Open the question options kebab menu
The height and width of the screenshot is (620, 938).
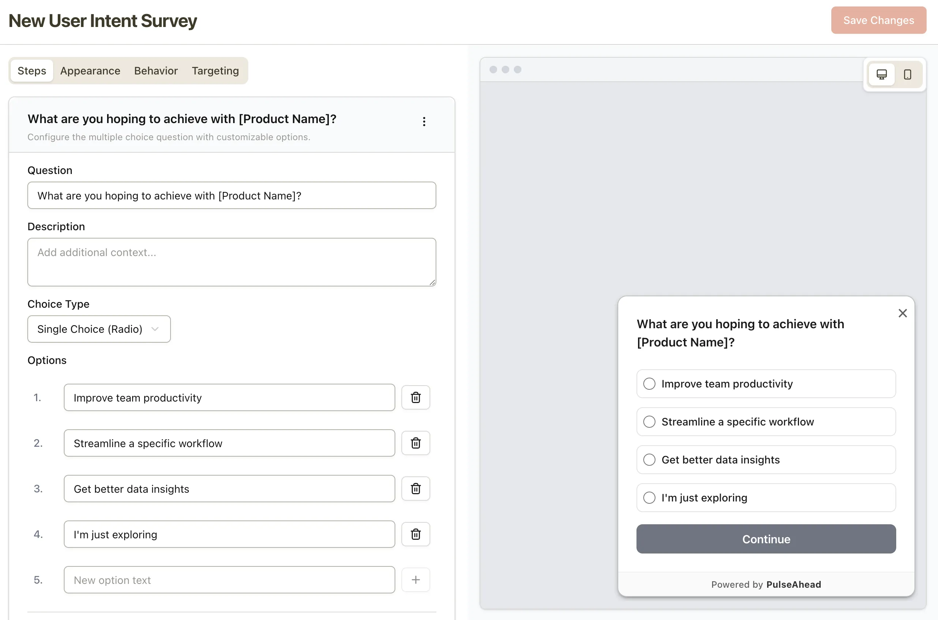click(424, 122)
